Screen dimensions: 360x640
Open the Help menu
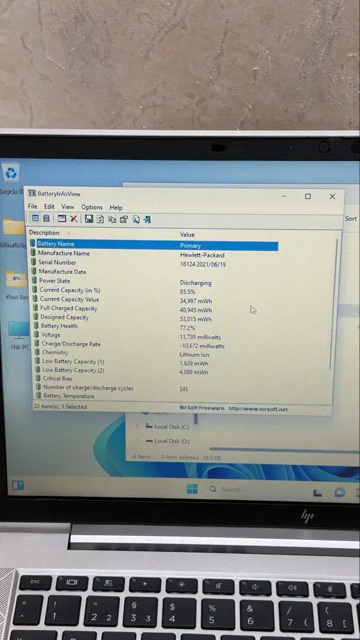point(116,208)
